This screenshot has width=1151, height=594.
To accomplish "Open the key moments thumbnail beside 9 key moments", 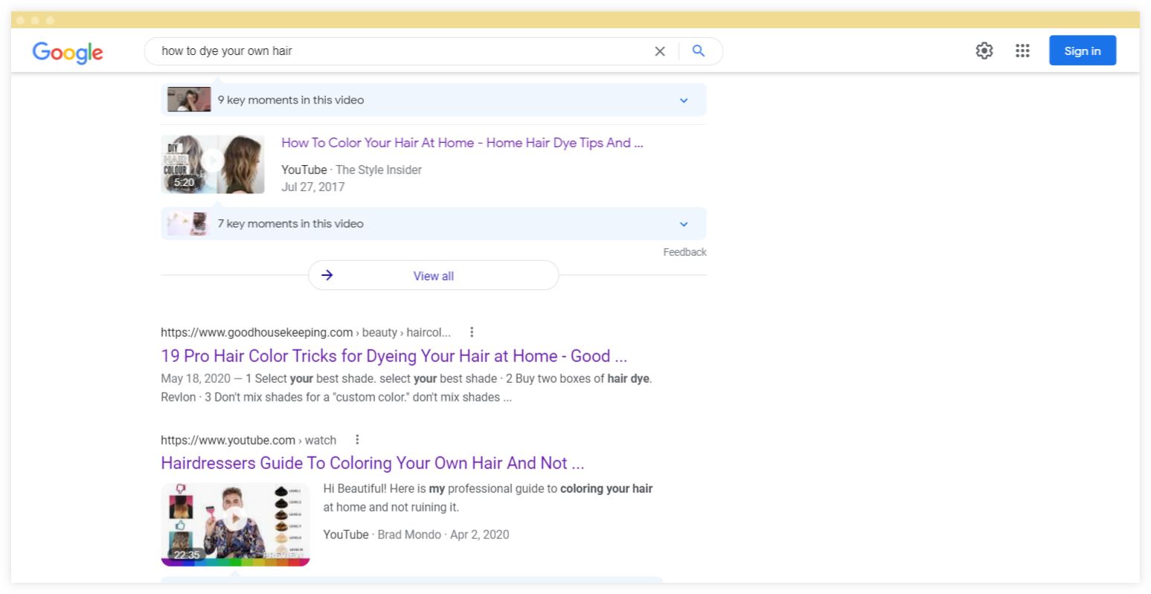I will click(x=189, y=100).
